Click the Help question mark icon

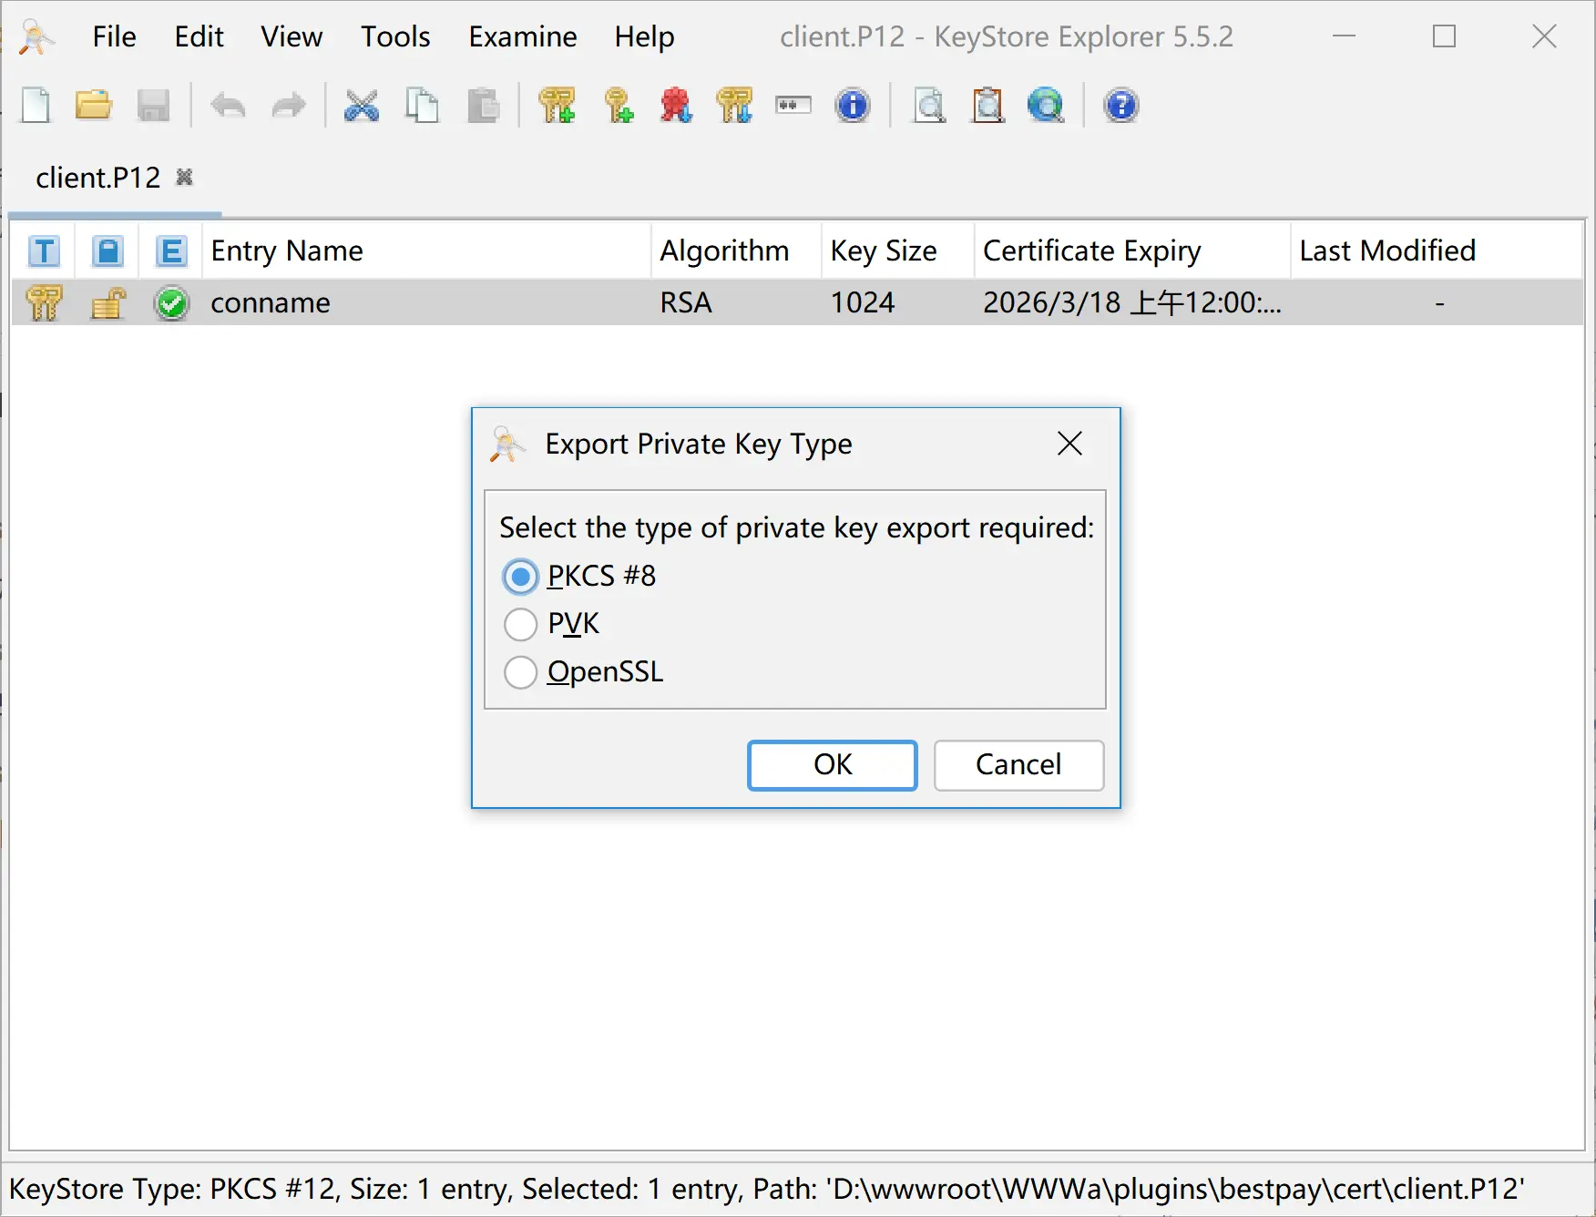point(1120,106)
